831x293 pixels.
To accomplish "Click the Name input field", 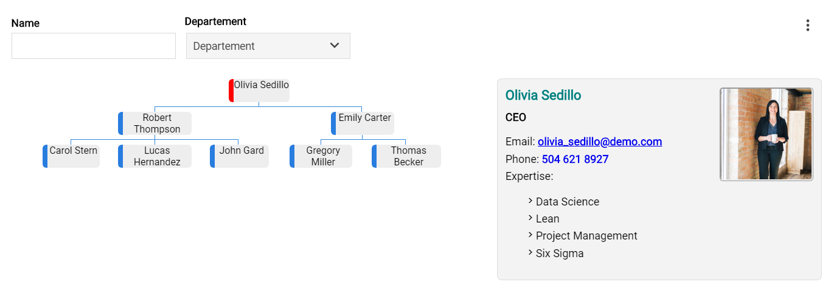I will [x=94, y=46].
